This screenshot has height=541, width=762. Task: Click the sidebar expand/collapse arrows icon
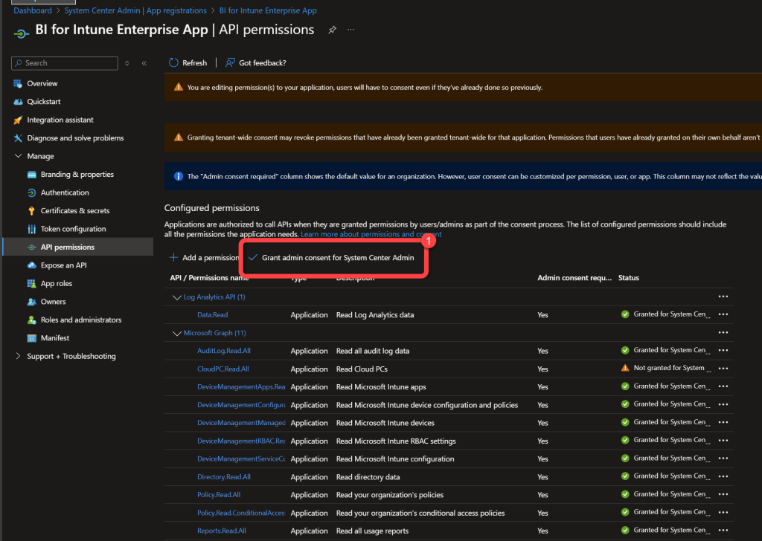click(127, 63)
